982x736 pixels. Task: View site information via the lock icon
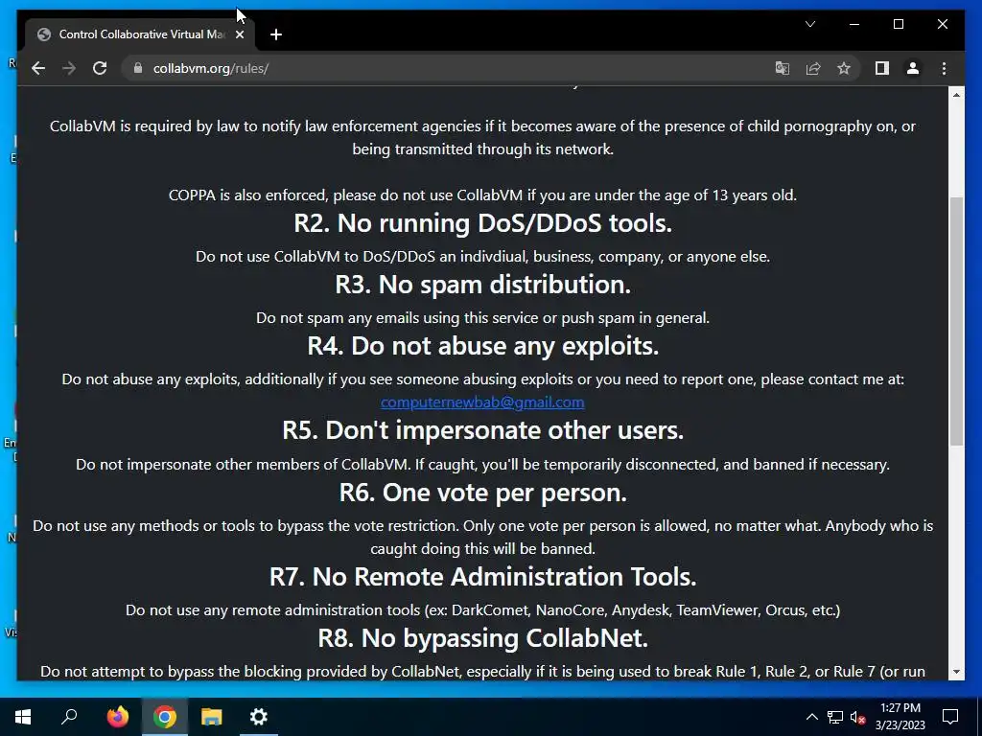click(138, 68)
